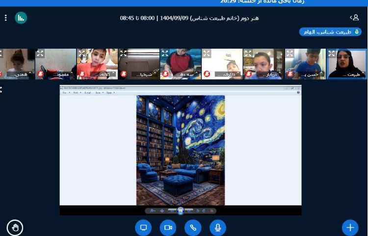The width and height of the screenshot is (368, 236).
Task: Expand the سه ده name chevron menu
Action: 196,73
